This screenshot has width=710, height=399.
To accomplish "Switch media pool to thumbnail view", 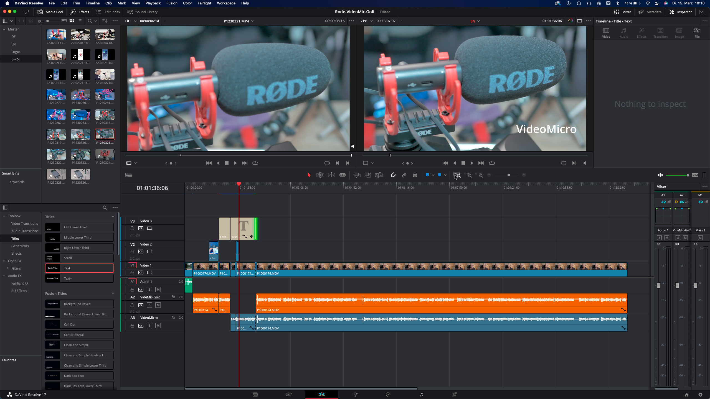I will click(72, 21).
